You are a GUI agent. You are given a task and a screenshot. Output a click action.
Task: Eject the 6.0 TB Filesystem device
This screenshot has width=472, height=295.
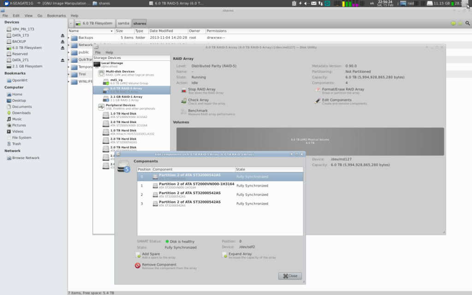[63, 47]
